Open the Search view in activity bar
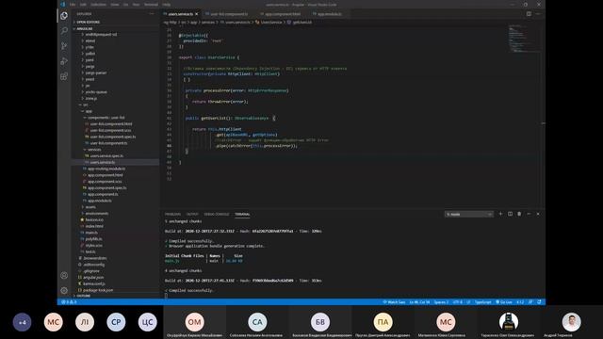This screenshot has height=339, width=603. (x=64, y=30)
